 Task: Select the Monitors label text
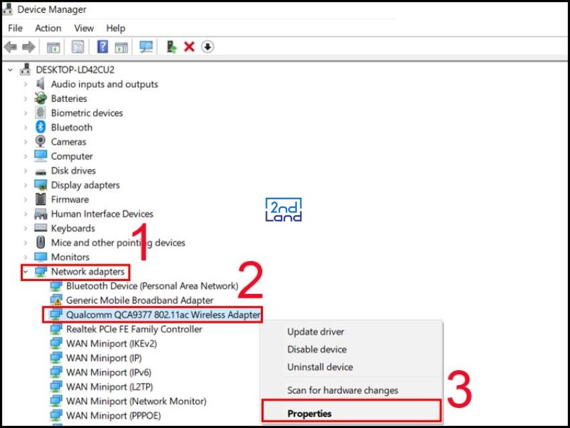(x=70, y=257)
